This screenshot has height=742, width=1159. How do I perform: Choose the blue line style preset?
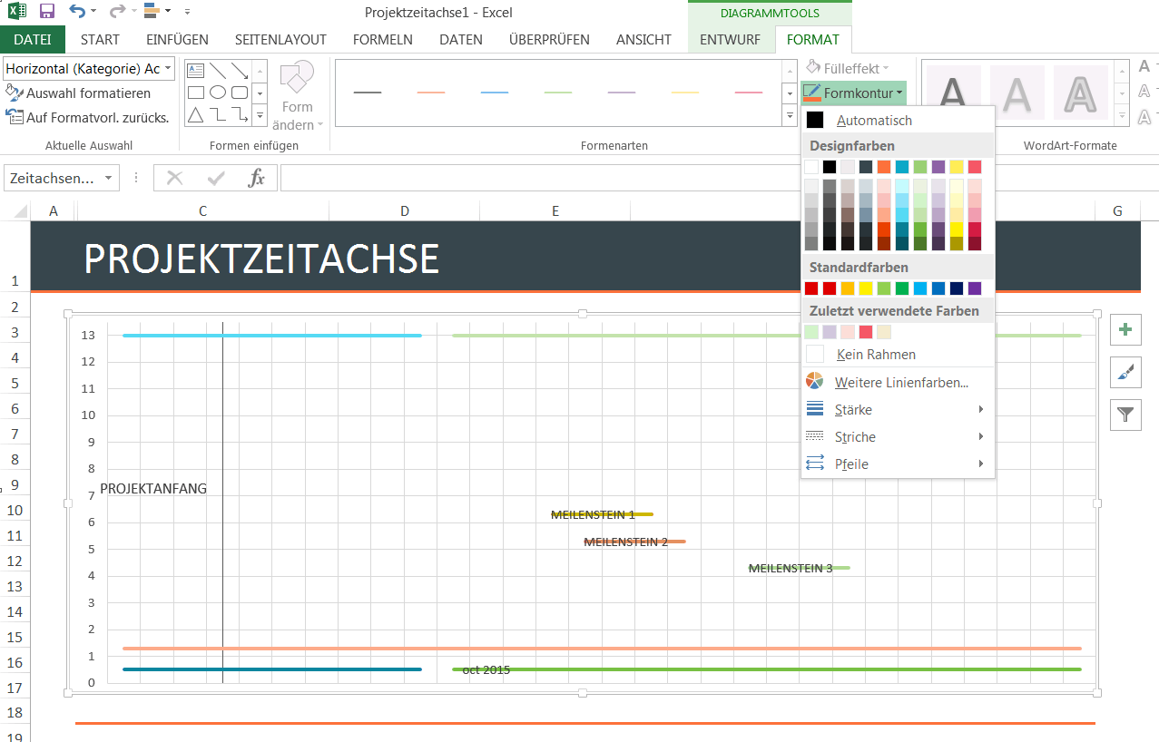click(x=495, y=93)
